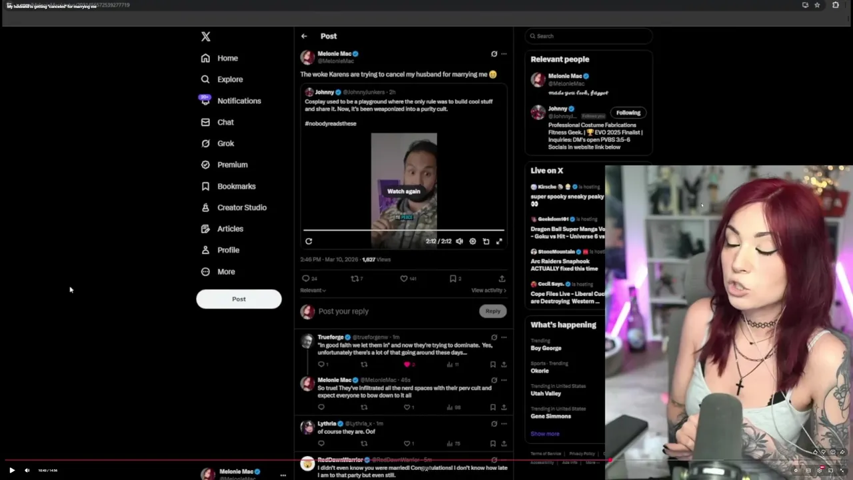The width and height of the screenshot is (853, 480).
Task: Unlike Trueforge's reply with pink heart
Action: click(409, 365)
